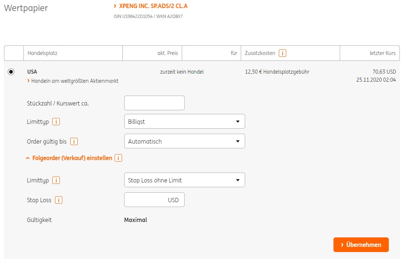Collapse the Folgeorder (Verkauf) einstellen section
The image size is (402, 259).
69,158
